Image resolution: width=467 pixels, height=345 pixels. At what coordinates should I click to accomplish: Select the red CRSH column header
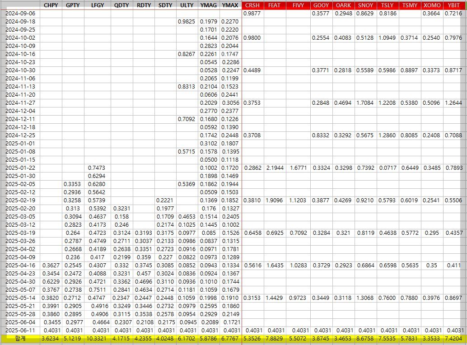point(252,5)
